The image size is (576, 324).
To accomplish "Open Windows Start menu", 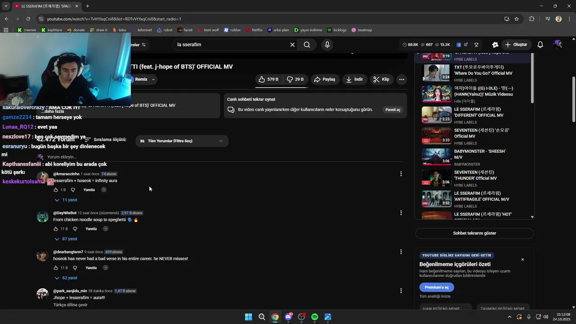I will pyautogui.click(x=248, y=317).
